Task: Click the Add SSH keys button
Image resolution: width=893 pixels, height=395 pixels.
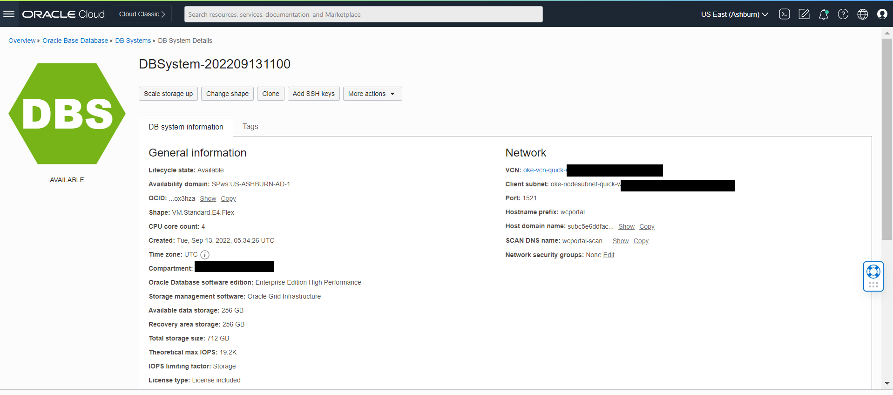Action: [x=314, y=94]
